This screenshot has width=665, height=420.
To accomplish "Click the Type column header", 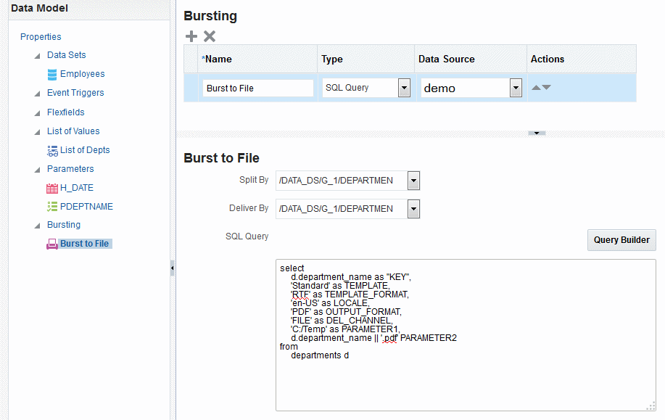I will [366, 59].
